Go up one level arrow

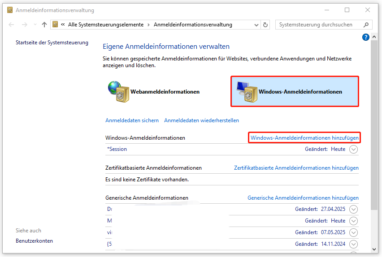[x=44, y=25]
